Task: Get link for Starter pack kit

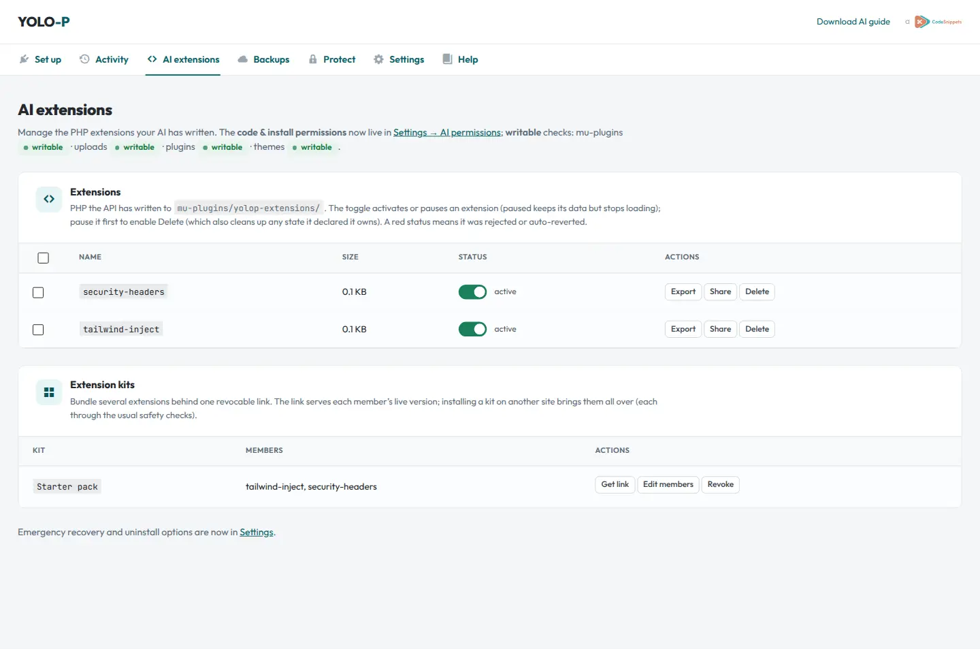Action: coord(615,485)
